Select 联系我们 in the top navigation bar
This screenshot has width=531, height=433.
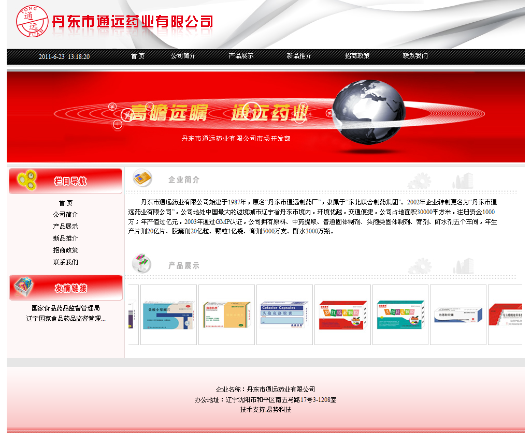(x=415, y=56)
